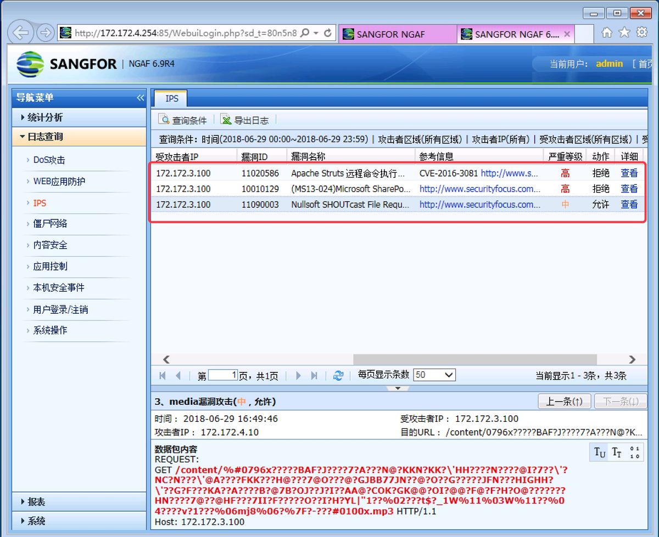Open 应用控制 log query
This screenshot has height=537, width=659.
point(50,267)
